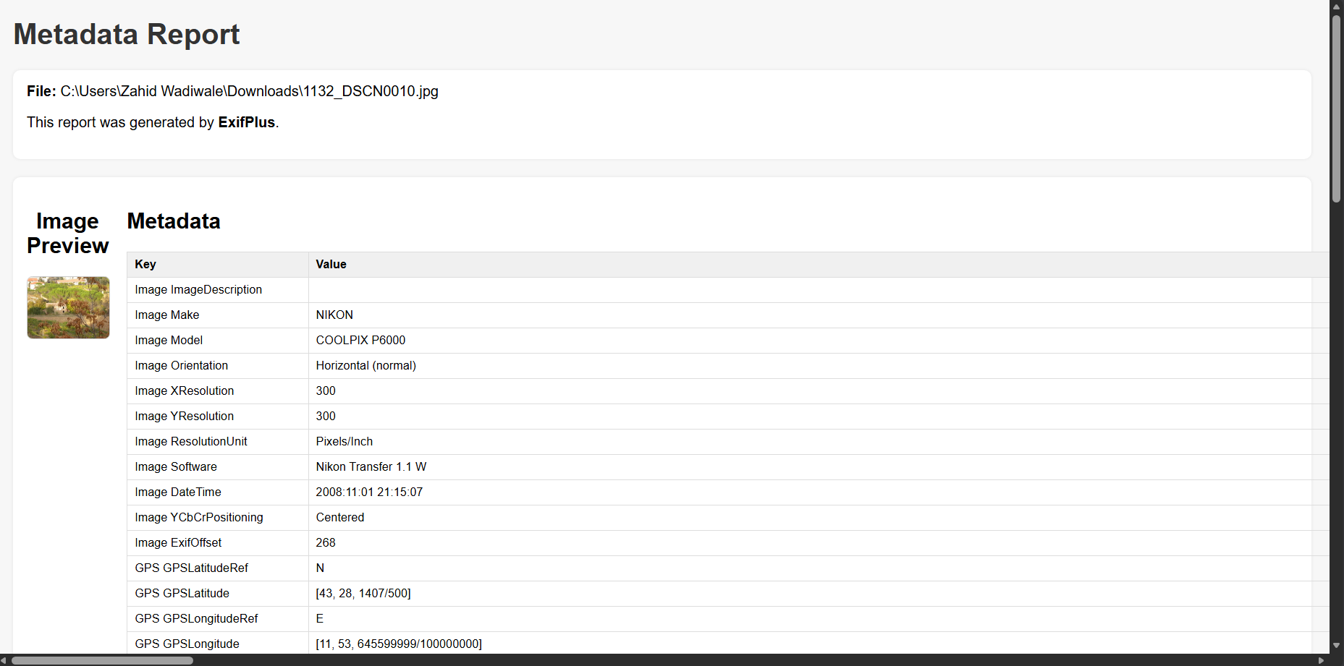Click the GPSLatitudeRef value N
Viewport: 1344px width, 666px height.
(x=320, y=568)
